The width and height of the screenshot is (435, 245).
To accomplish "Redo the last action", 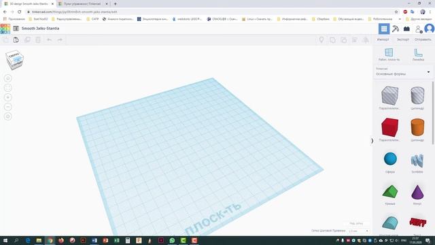I will (60, 40).
